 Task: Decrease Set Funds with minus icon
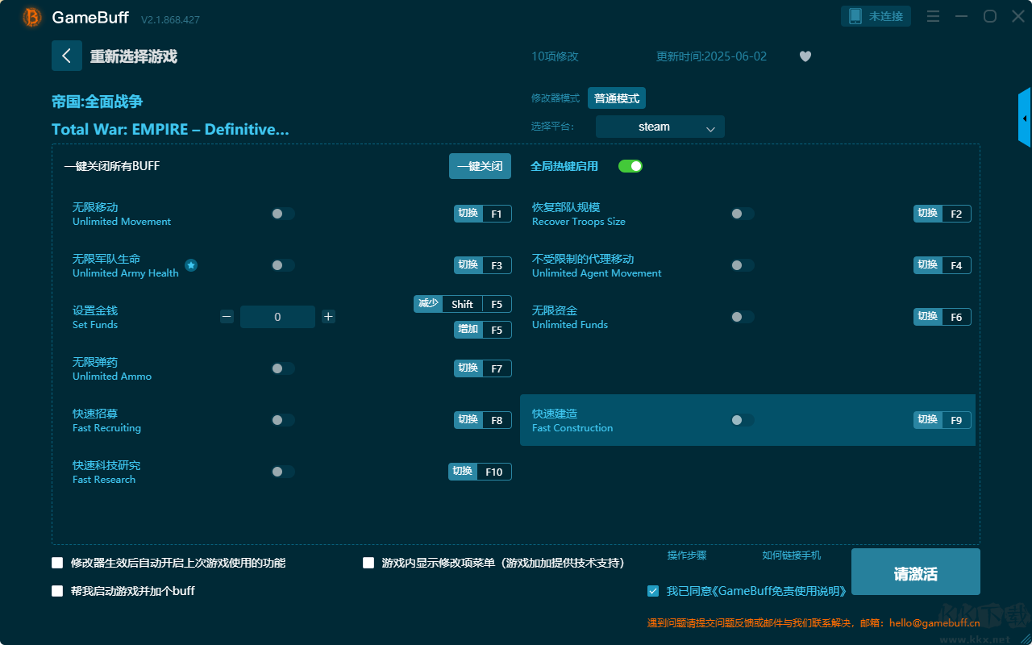coord(227,317)
